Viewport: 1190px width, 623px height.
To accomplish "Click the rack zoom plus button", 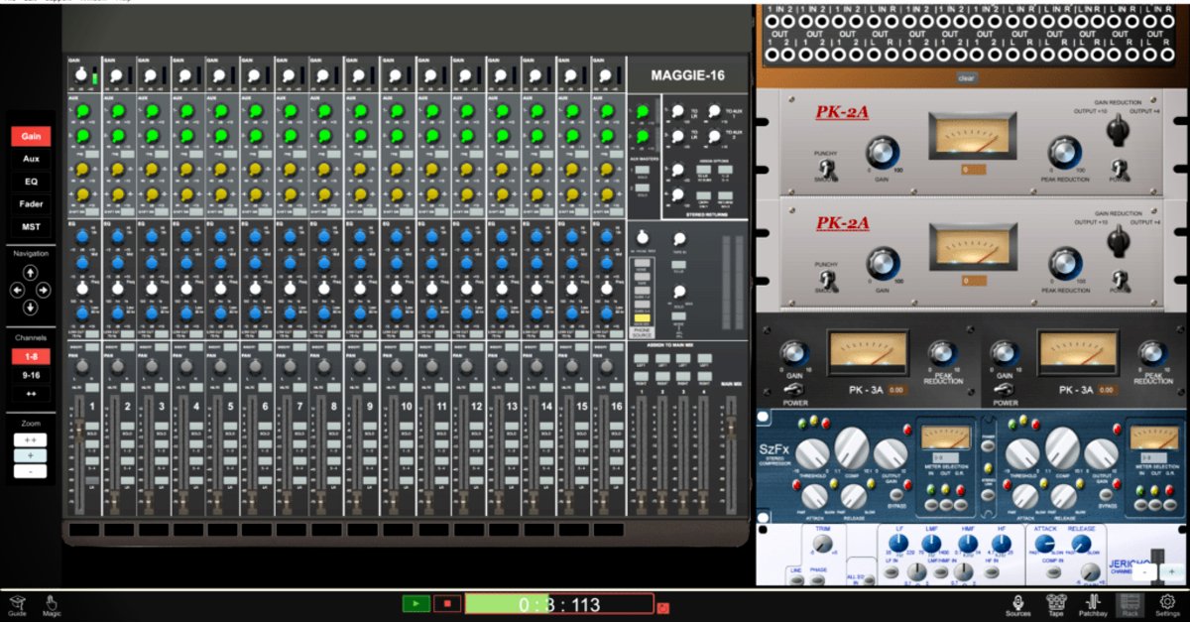I will pos(1171,572).
